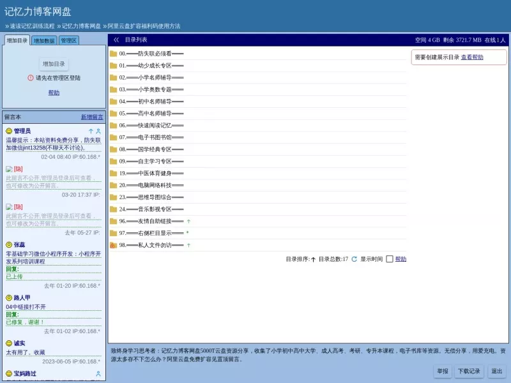511x383 pixels.
Task: Click the 目录总数:17 label
Action: [333, 259]
